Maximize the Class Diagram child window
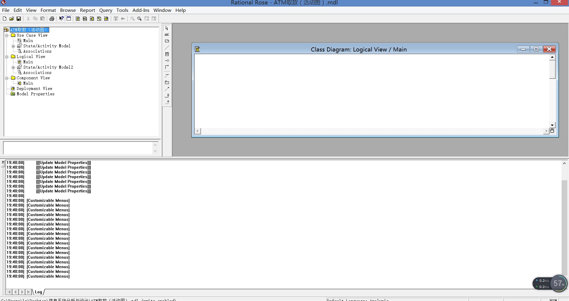Screen dimensions: 569x301 coord(536,49)
